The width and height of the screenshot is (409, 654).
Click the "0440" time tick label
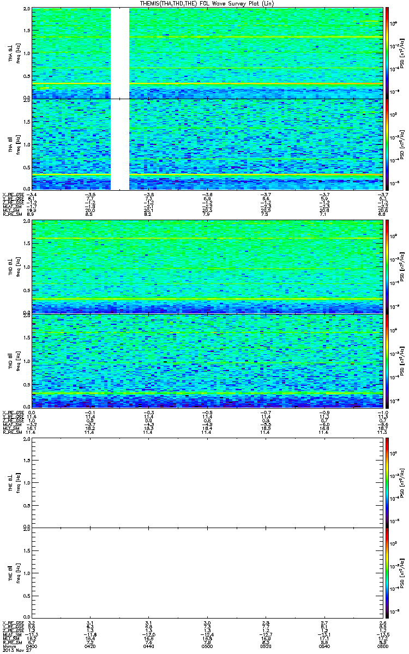[x=148, y=646]
